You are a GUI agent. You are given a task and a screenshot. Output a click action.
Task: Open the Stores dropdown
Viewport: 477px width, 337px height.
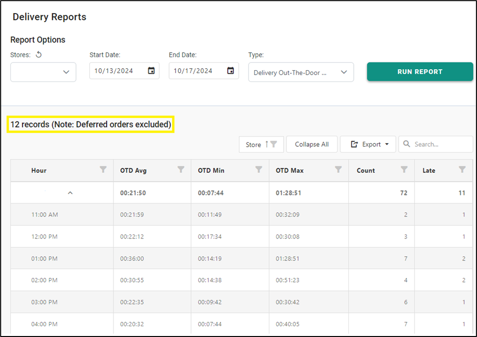point(43,72)
